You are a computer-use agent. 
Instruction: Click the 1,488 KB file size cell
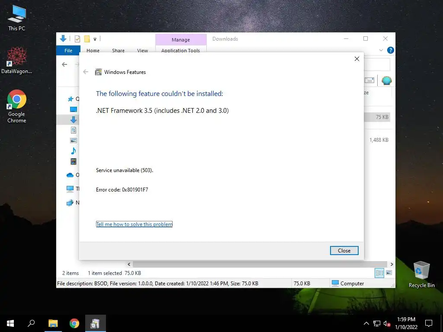pyautogui.click(x=379, y=140)
